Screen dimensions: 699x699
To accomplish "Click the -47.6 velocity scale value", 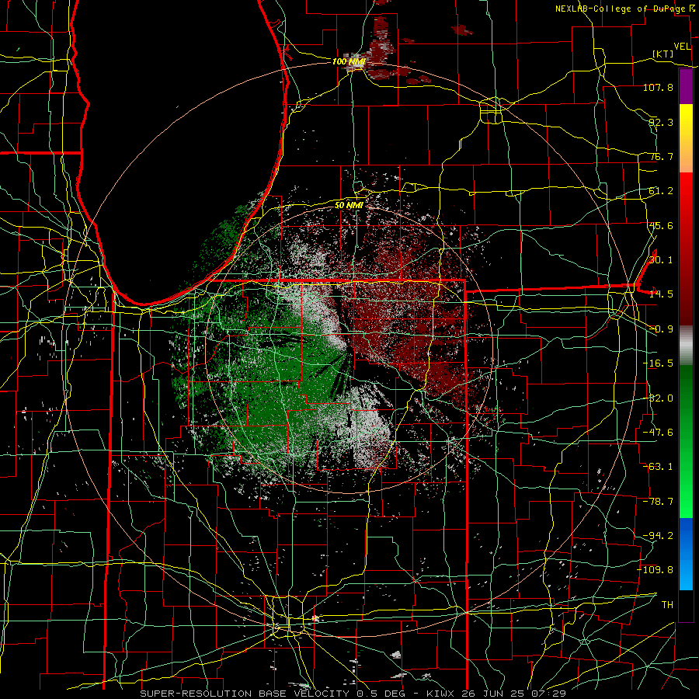I will click(x=658, y=433).
